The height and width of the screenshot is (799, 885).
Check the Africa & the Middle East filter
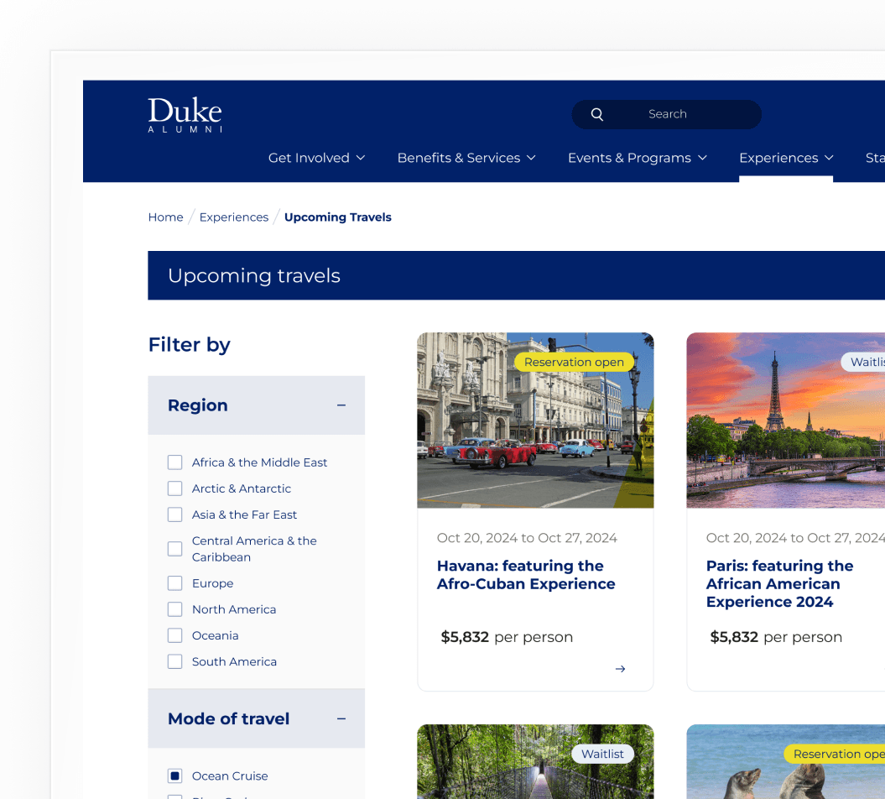coord(174,462)
